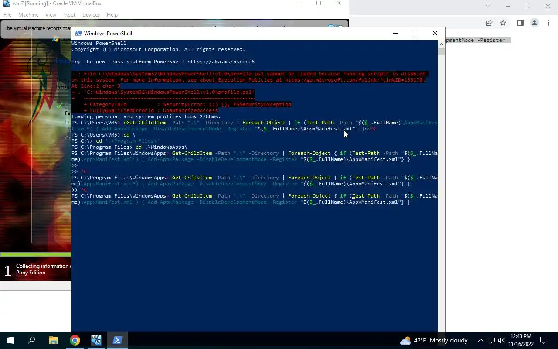Open File Explorer from the taskbar

53,340
